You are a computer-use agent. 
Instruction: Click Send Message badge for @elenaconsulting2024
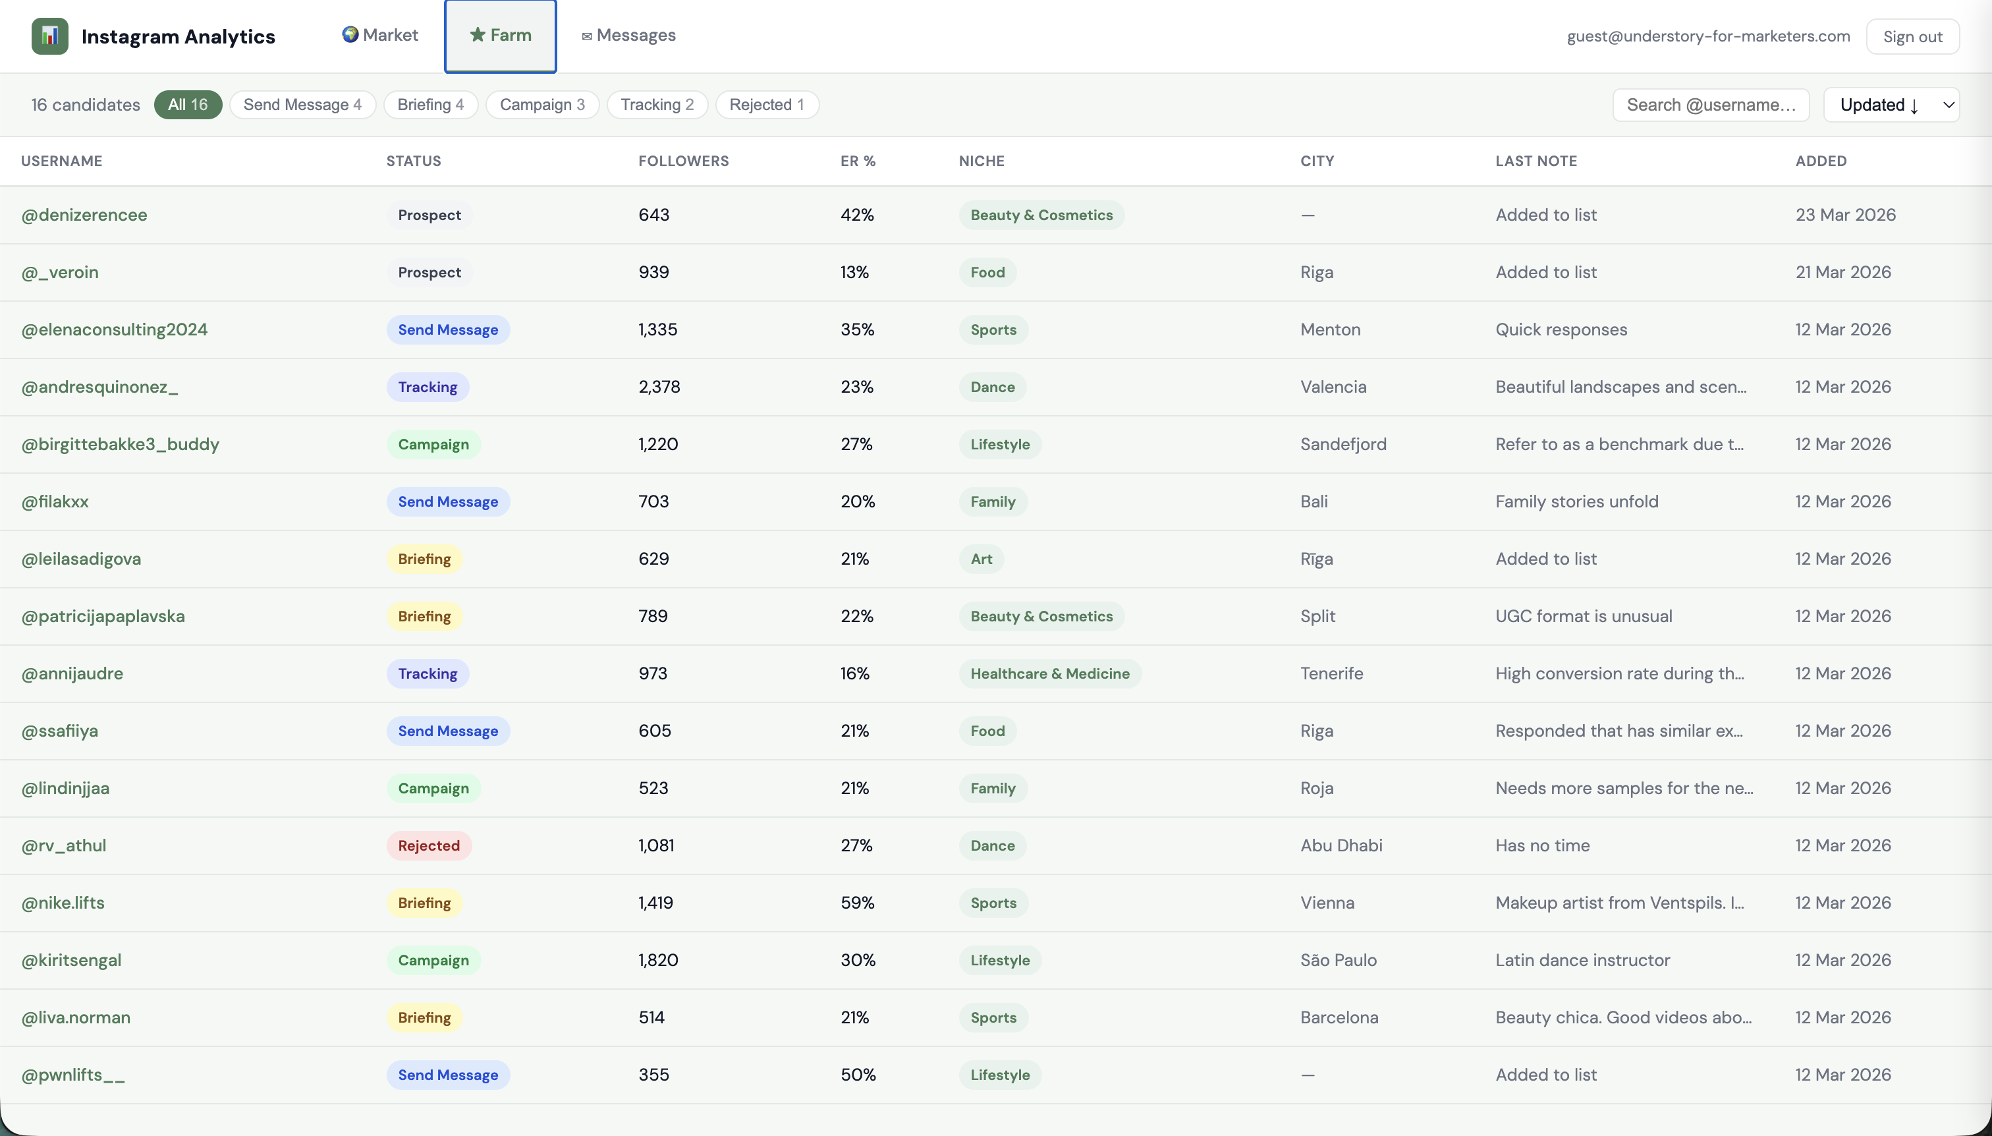pyautogui.click(x=448, y=329)
